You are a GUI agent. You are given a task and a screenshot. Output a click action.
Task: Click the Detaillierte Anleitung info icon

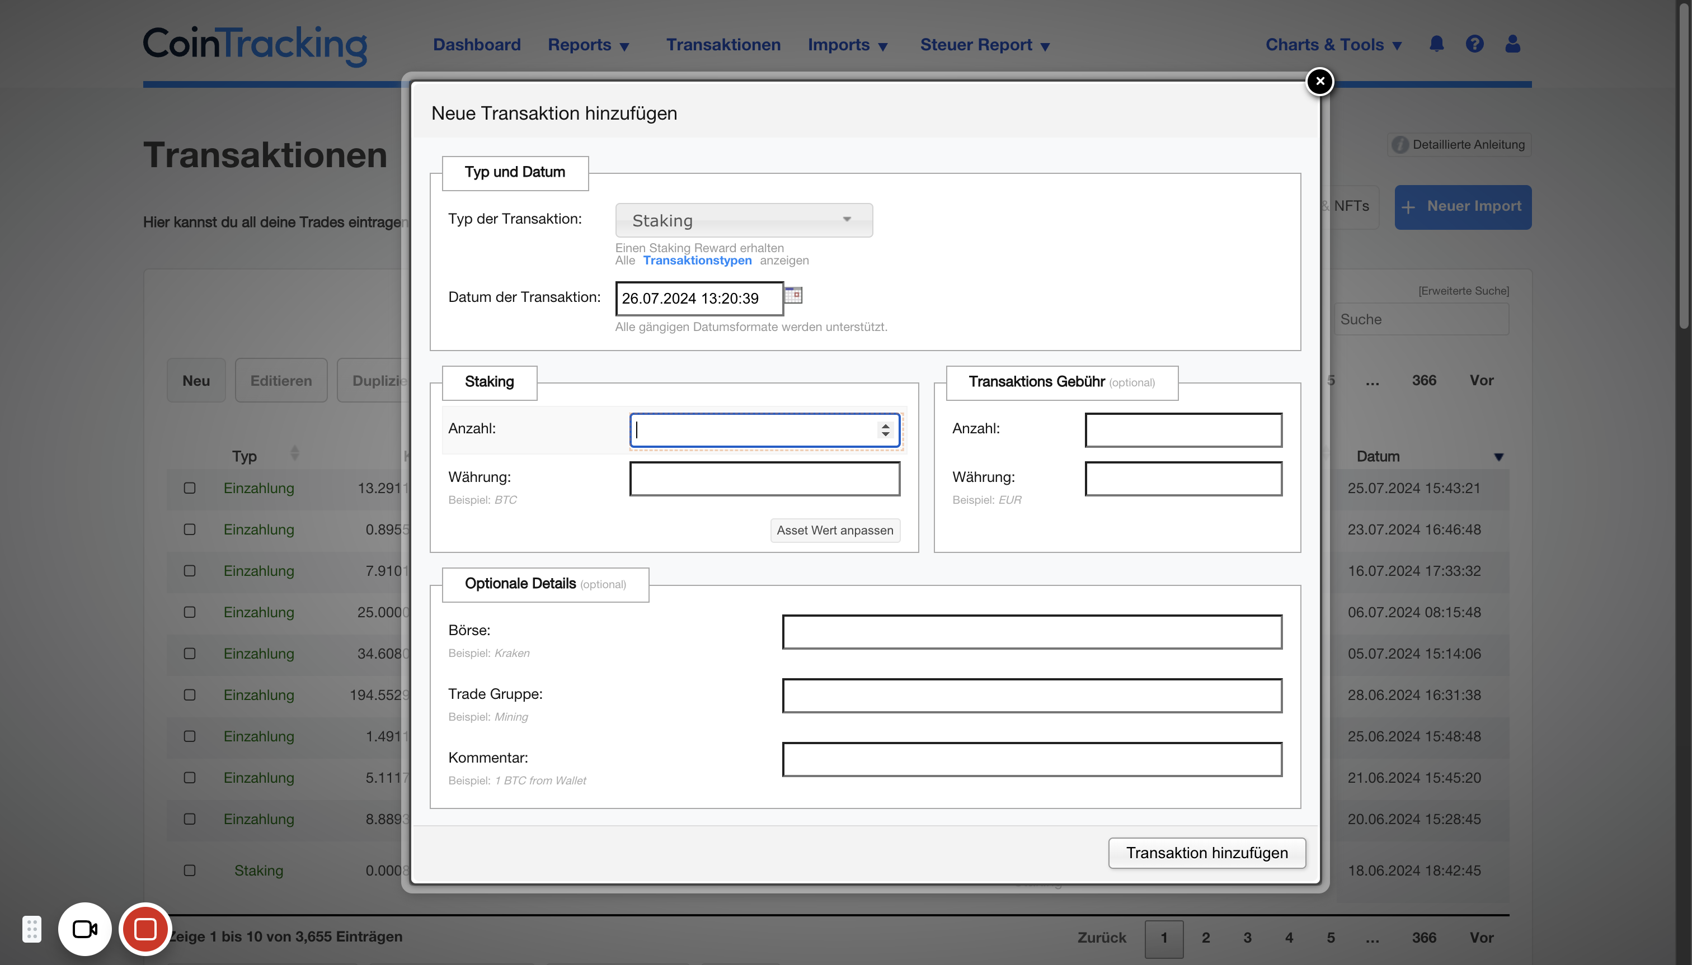coord(1400,144)
